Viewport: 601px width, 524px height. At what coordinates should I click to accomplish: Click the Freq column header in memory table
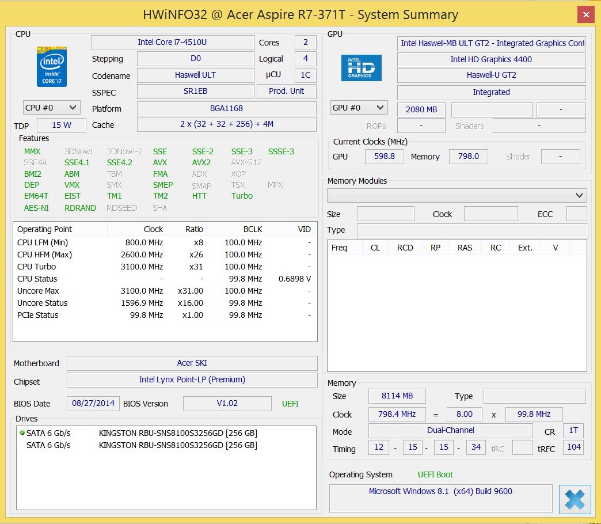[340, 248]
